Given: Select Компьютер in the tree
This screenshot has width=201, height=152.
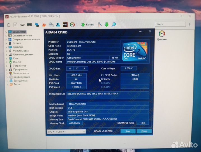Looking at the screenshot, I should click(19, 32).
